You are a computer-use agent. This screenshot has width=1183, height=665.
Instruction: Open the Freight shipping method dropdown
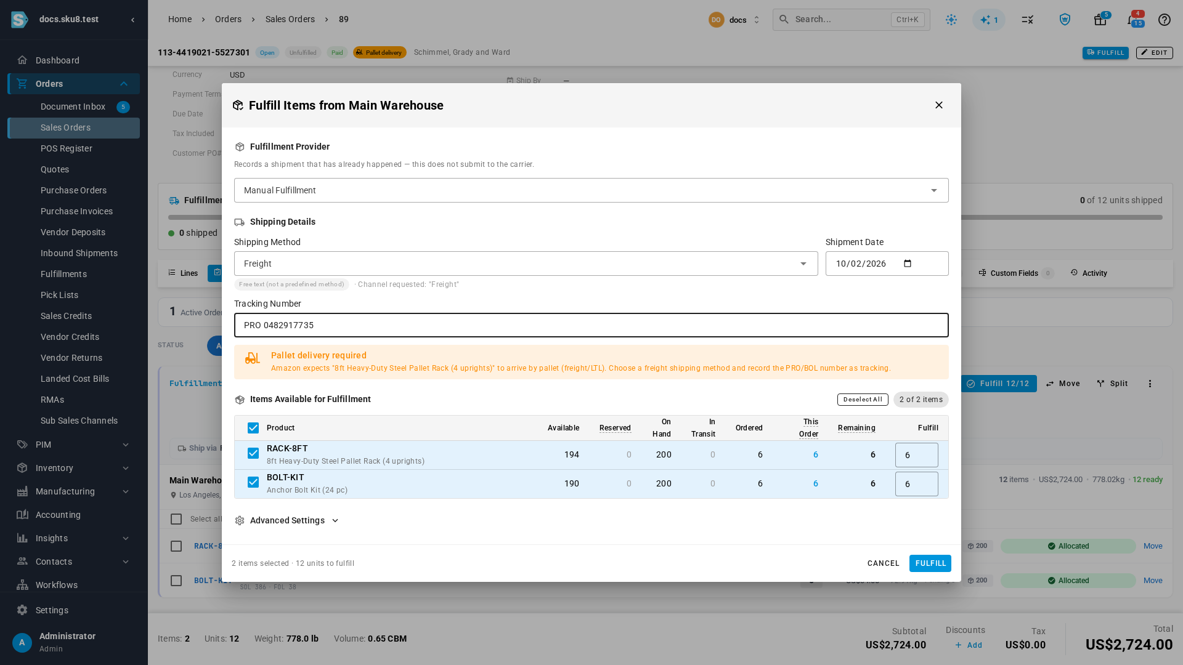[526, 264]
